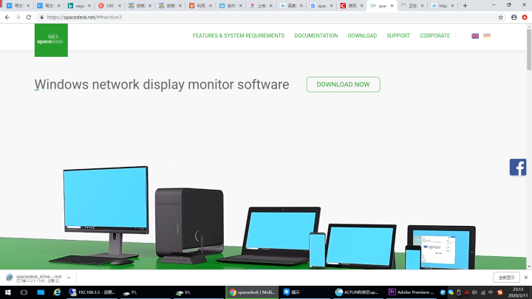The image size is (532, 299).
Task: Open the F:\ drive taskbar window
Action: click(146, 292)
